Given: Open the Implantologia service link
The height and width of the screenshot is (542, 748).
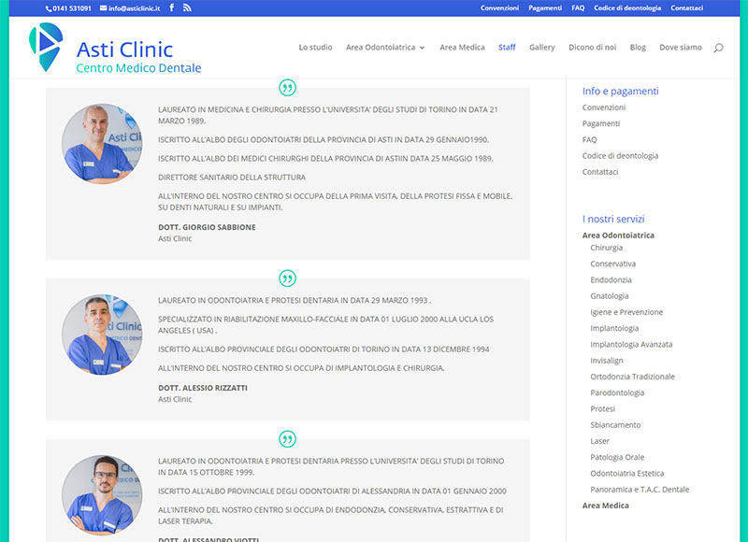Looking at the screenshot, I should (614, 328).
